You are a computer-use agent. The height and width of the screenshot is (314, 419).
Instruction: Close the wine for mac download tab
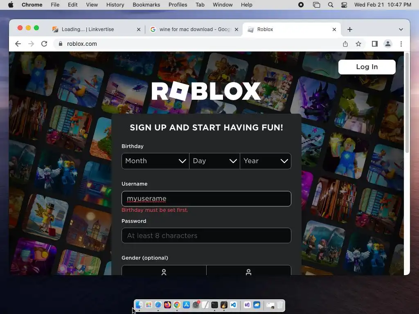[x=236, y=29]
